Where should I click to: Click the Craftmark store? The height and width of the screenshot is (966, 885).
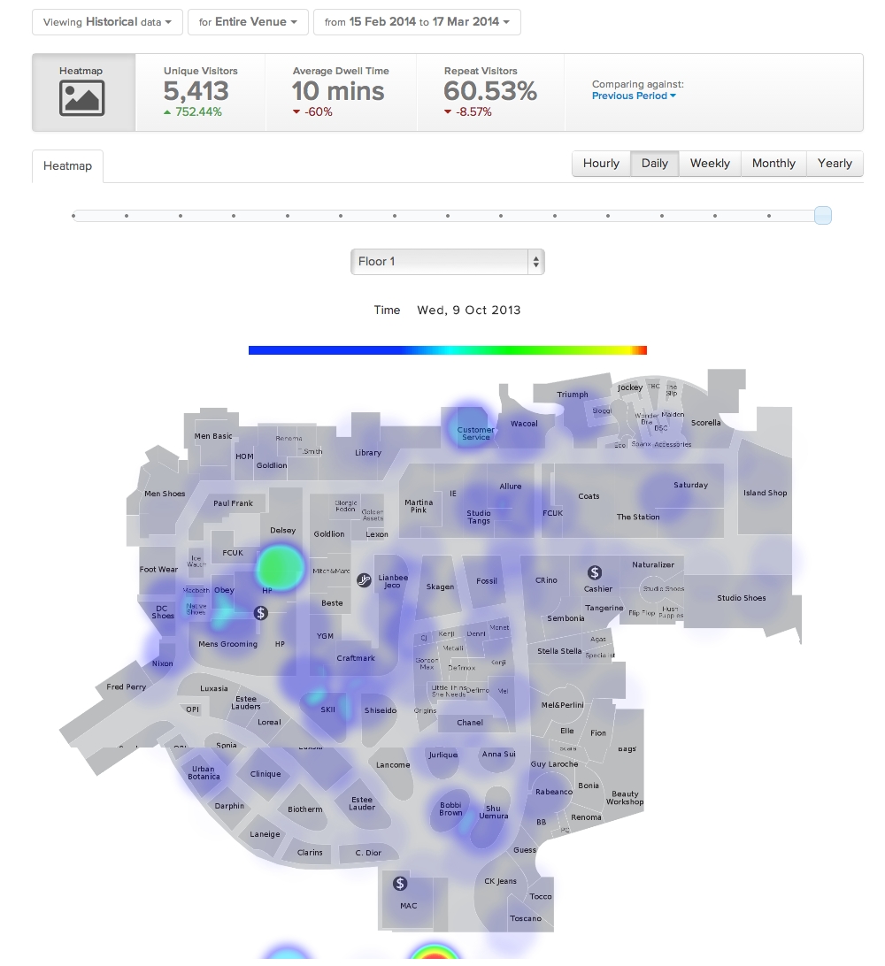pos(356,658)
